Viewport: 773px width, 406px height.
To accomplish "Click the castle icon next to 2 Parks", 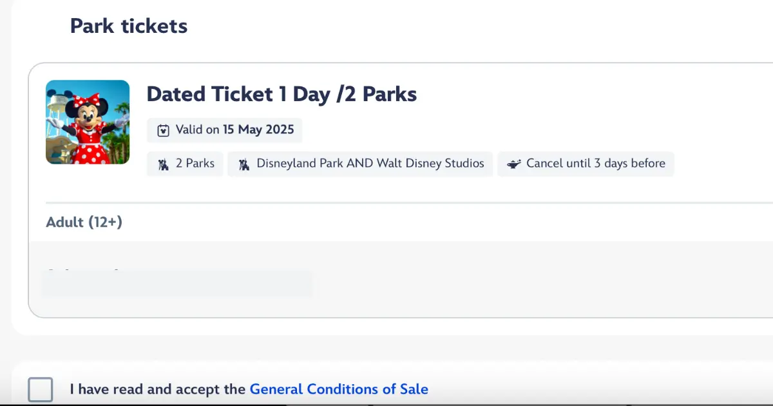I will (x=163, y=164).
